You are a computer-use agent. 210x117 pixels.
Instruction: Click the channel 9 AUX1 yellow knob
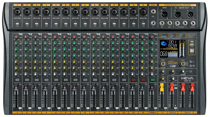(x=93, y=62)
